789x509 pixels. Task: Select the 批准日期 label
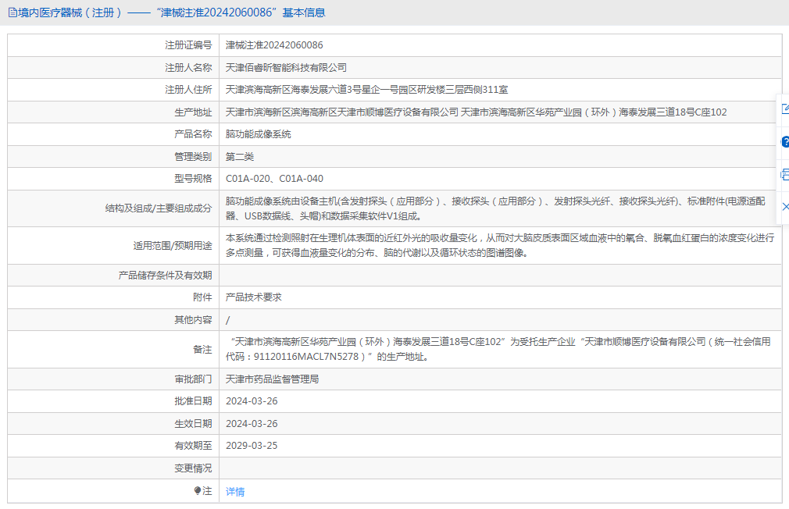(193, 400)
